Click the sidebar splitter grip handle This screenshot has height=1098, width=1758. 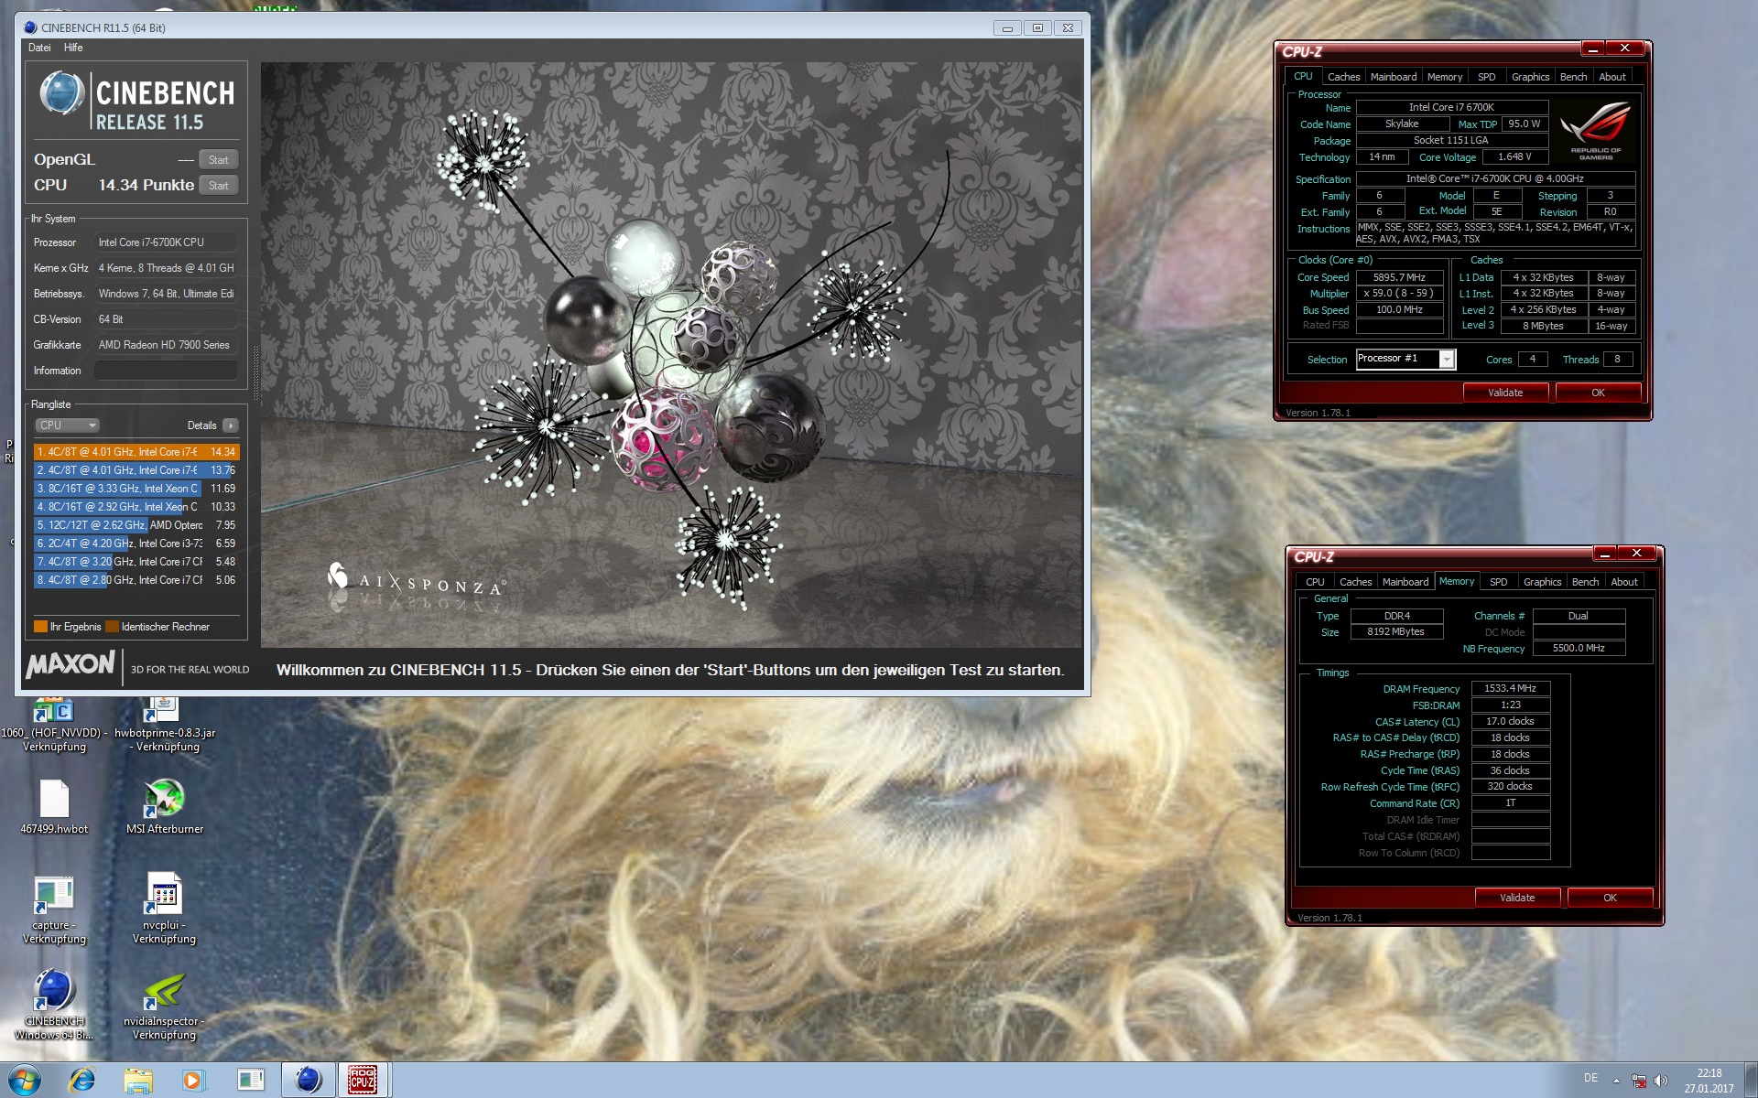(255, 373)
